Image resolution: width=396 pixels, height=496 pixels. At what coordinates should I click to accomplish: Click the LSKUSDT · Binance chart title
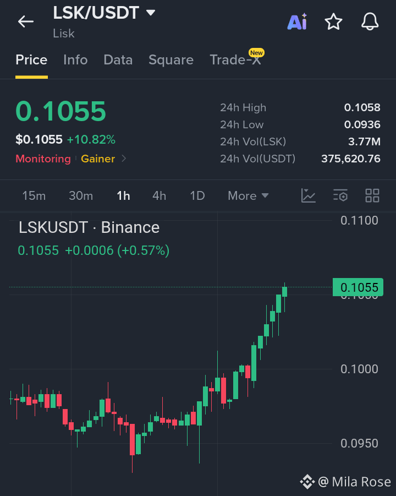89,227
